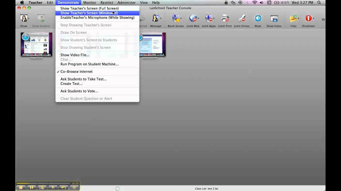This screenshot has height=191, width=341.
Task: Choose Show Video File... menu entry
Action: point(97,55)
